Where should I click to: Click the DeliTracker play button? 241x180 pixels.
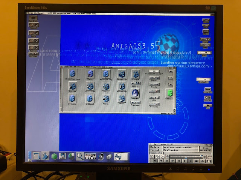click(x=185, y=161)
